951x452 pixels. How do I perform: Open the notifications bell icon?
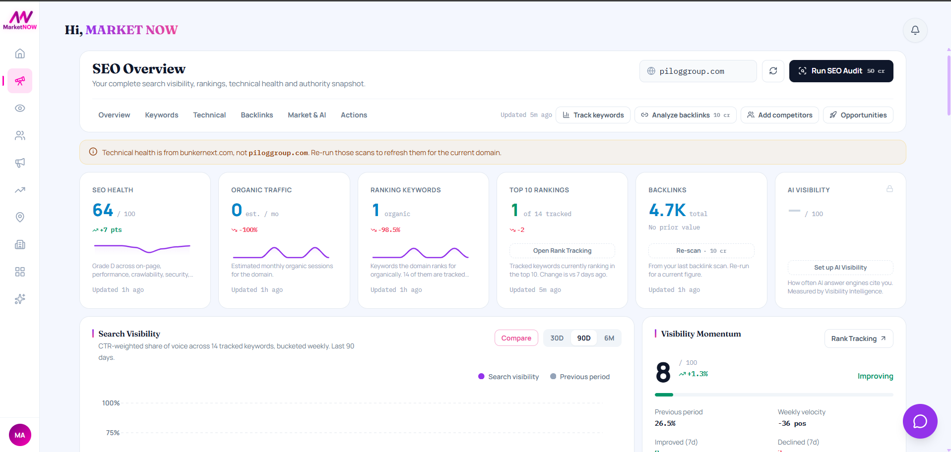(x=915, y=30)
